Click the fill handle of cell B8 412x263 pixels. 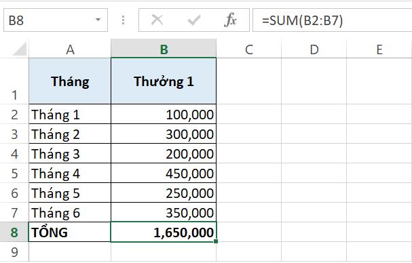point(216,241)
